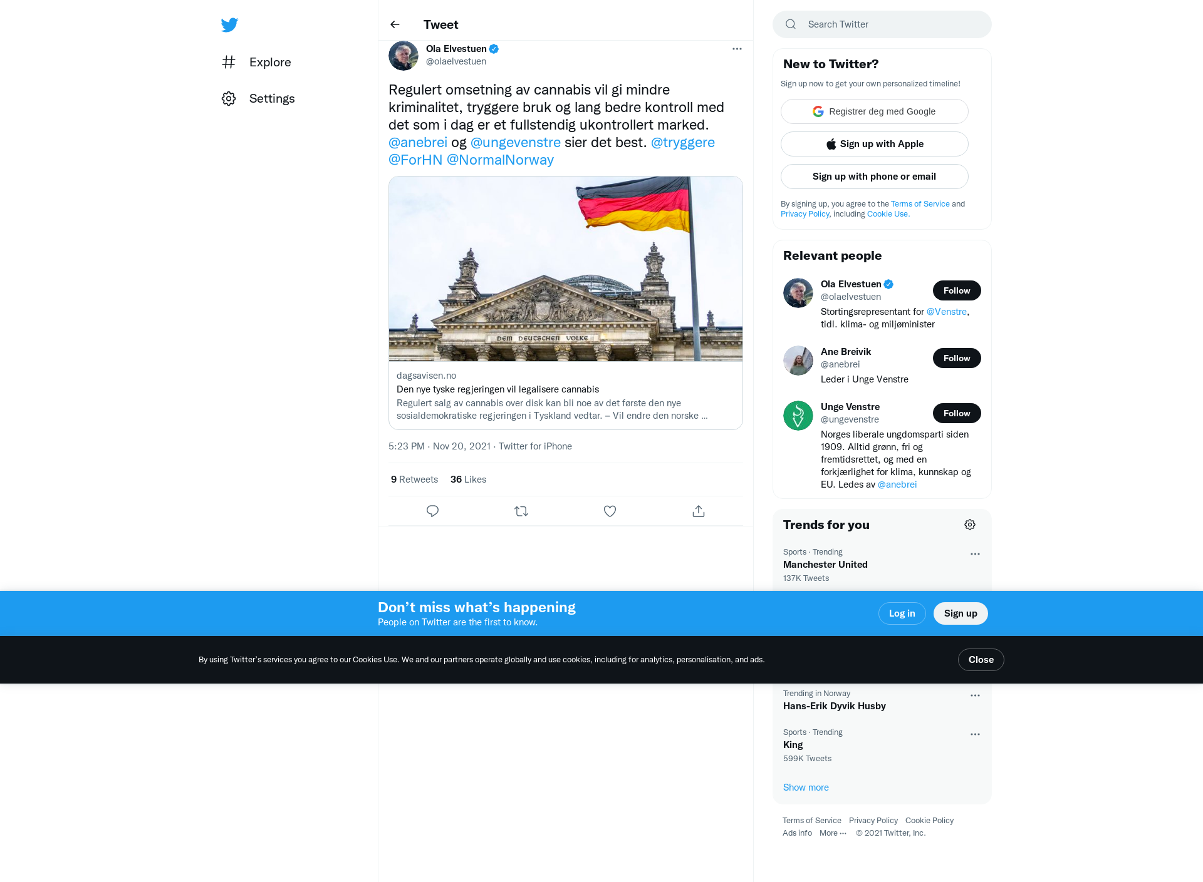This screenshot has width=1203, height=882.
Task: Click the retweet icon under the tweet
Action: 521,511
